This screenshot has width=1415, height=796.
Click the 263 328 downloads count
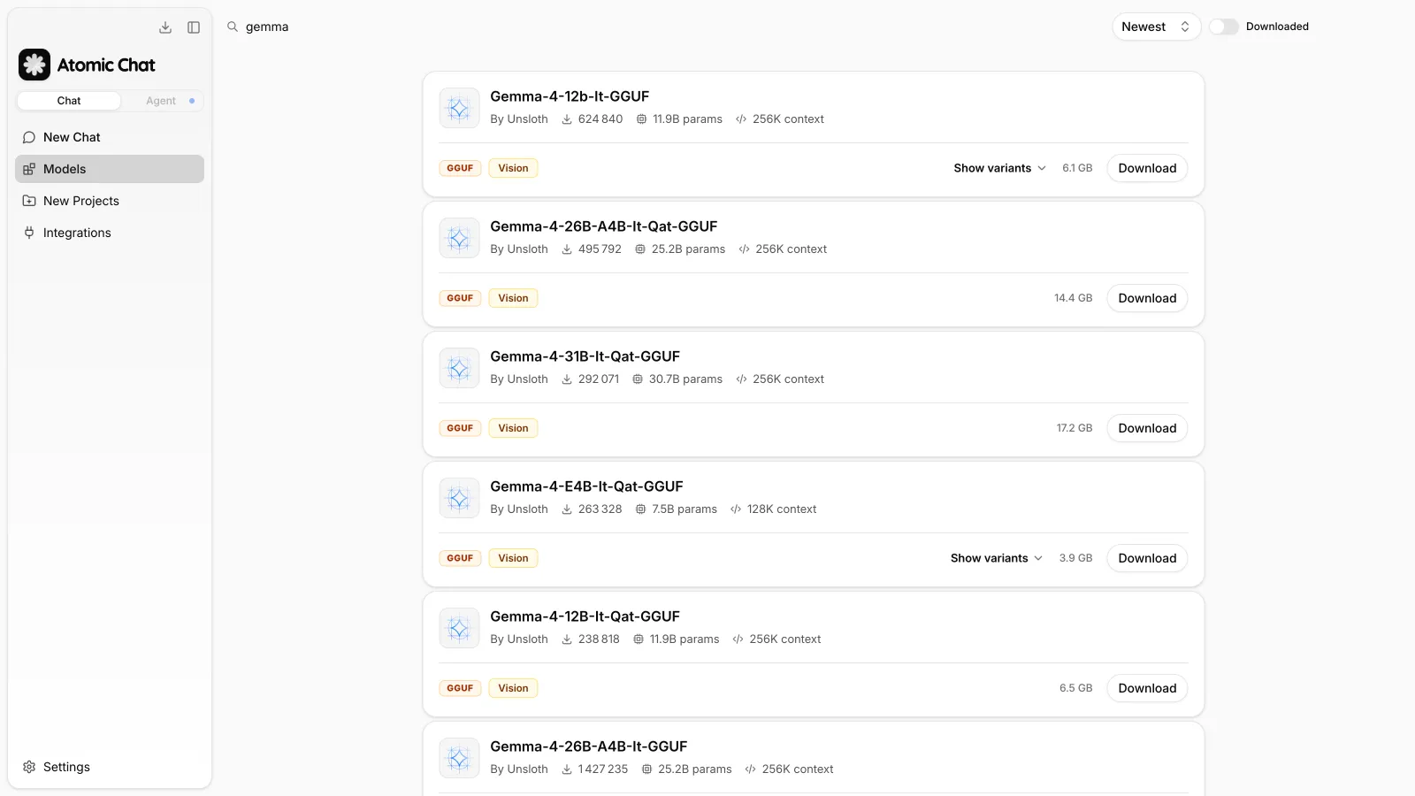600,509
